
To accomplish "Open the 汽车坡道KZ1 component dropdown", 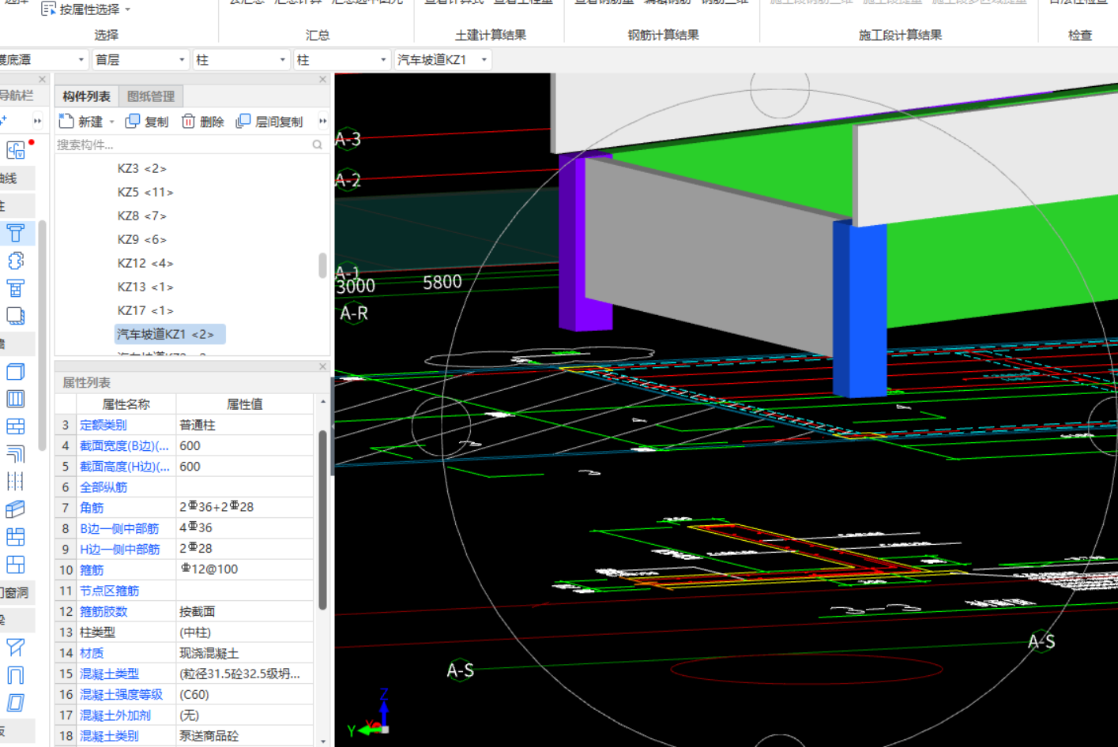I will click(484, 60).
